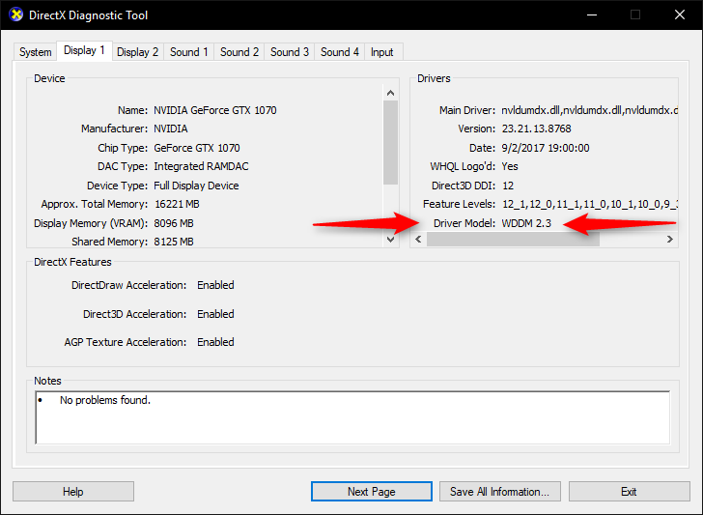Go to the Sound 3 tab
The height and width of the screenshot is (515, 703).
[x=289, y=52]
